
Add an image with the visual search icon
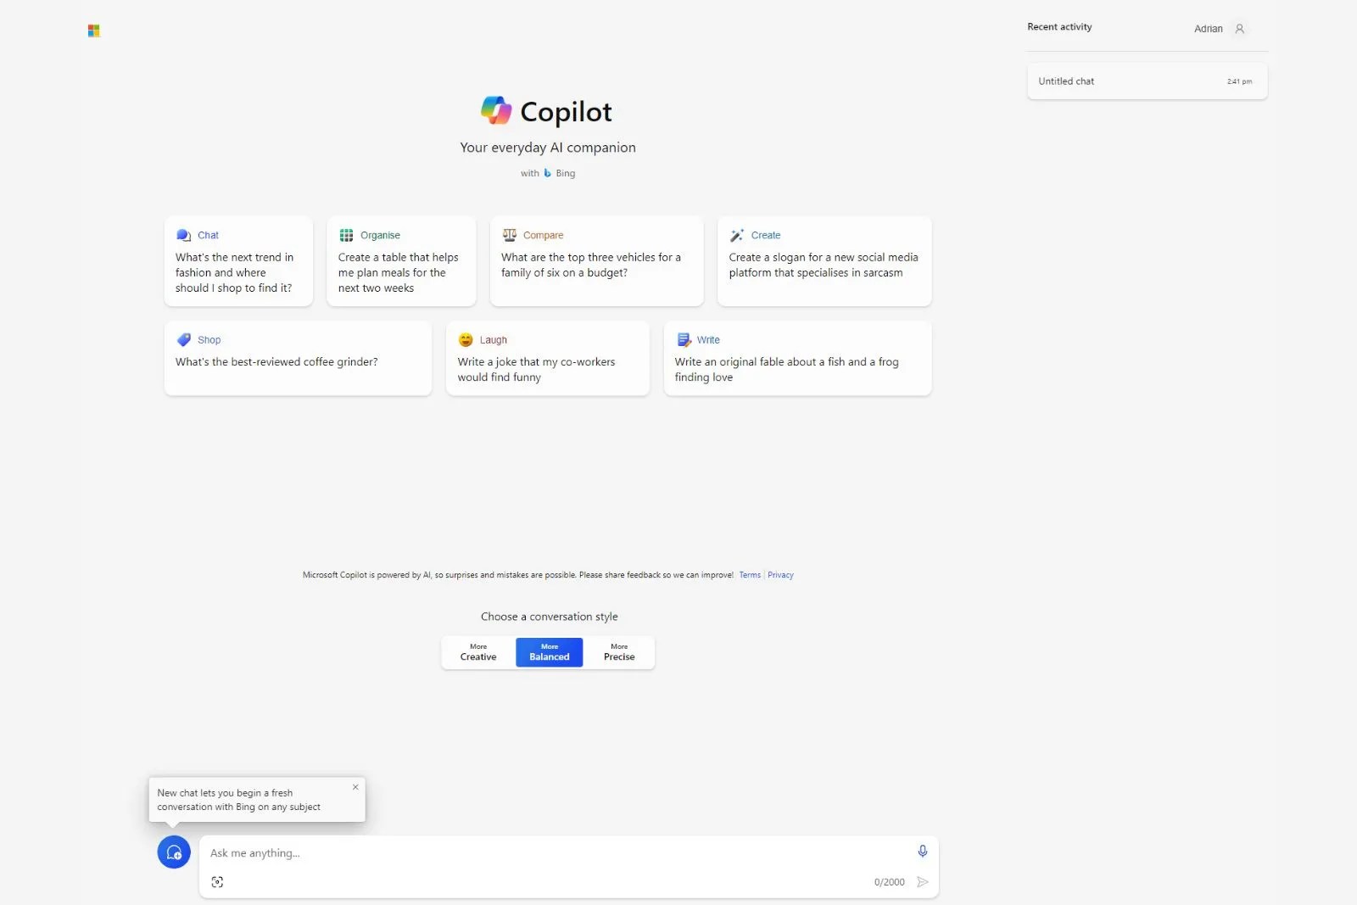(x=217, y=882)
